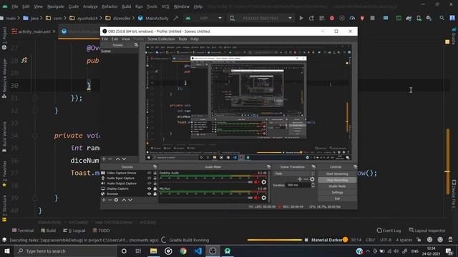Add a scene with Scenes plus icon
Viewport: 458px width, 257px height.
pos(104,158)
